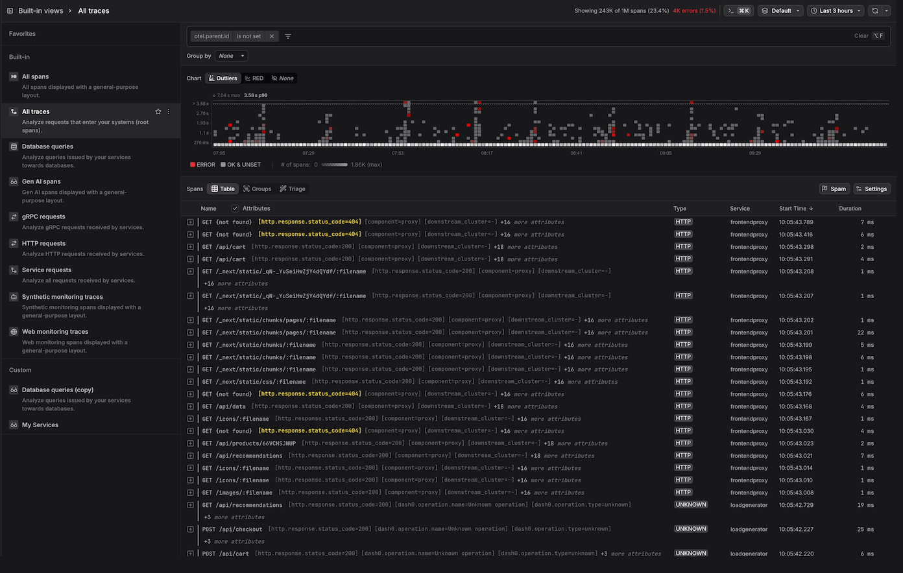Open the Group by None dropdown
This screenshot has height=573, width=903.
(231, 56)
